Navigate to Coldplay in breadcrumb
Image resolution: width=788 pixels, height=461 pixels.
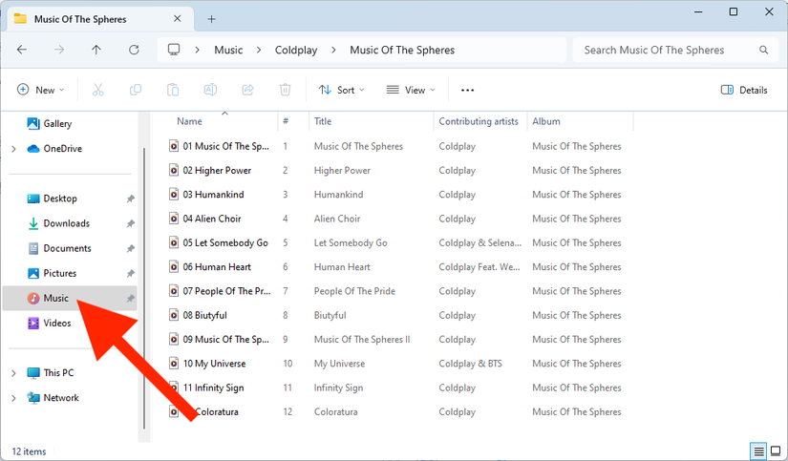(x=296, y=51)
